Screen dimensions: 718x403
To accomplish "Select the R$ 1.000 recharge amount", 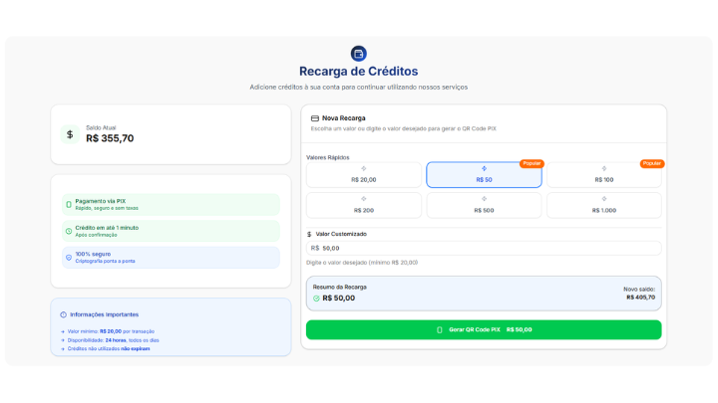I will click(x=603, y=206).
